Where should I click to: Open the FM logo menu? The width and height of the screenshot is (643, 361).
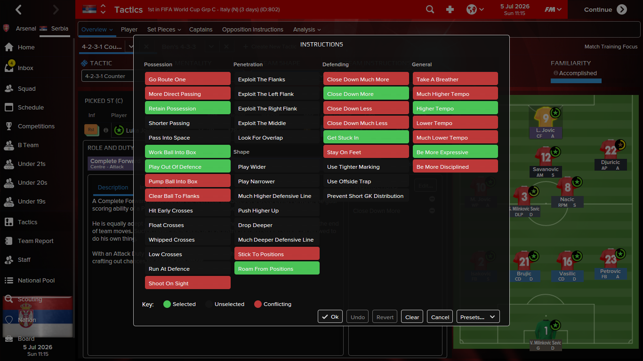[553, 9]
